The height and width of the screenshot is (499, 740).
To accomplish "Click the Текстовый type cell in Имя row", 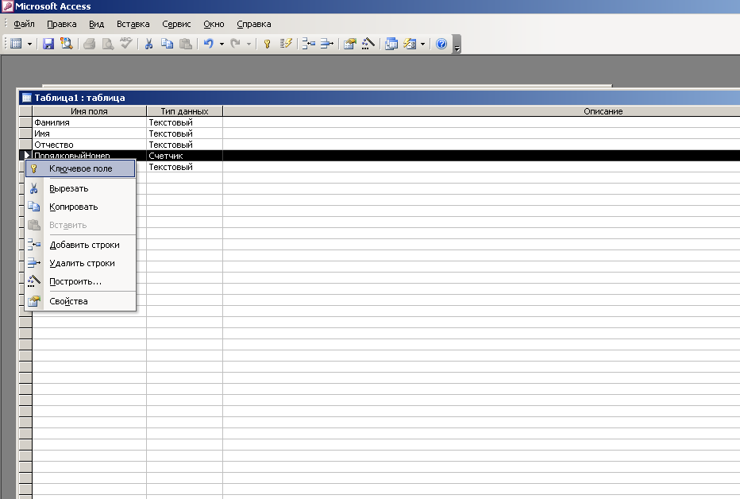I will (184, 133).
